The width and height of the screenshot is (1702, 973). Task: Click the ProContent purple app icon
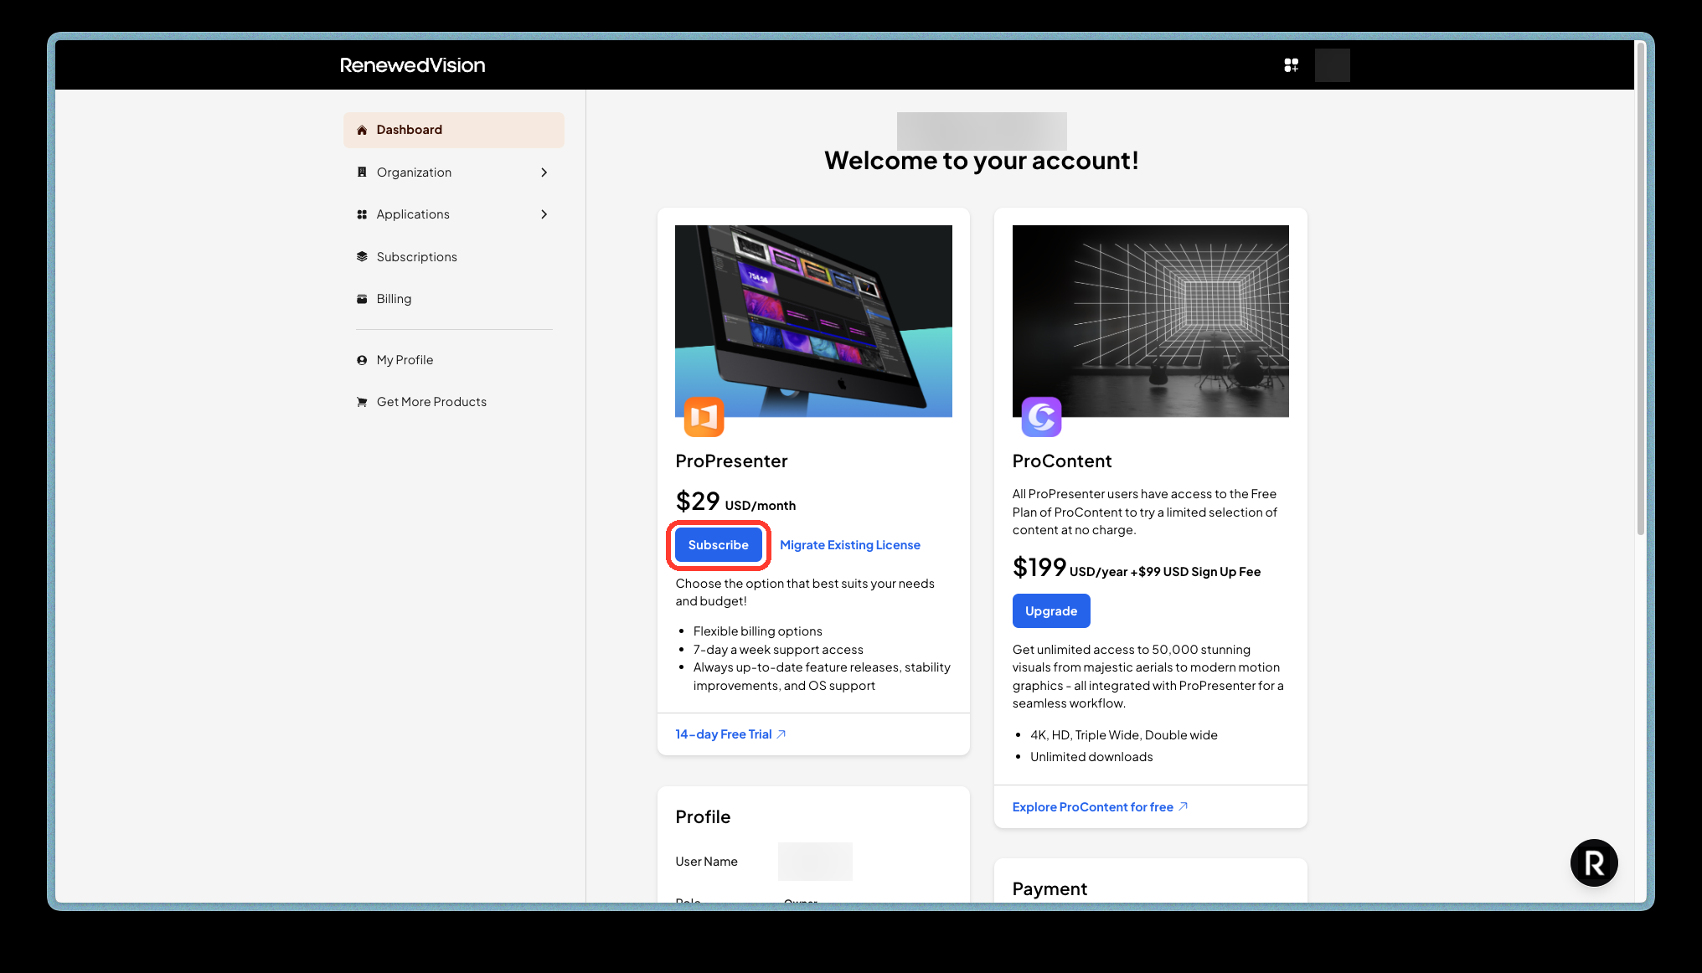pyautogui.click(x=1041, y=417)
